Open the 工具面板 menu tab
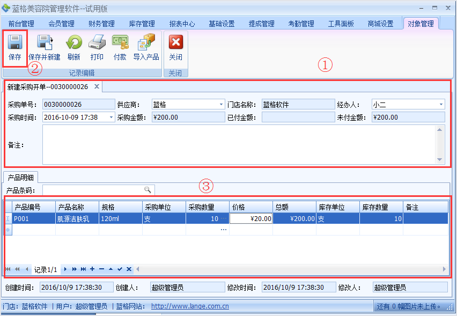Screen dimensions: 457x316 point(341,24)
